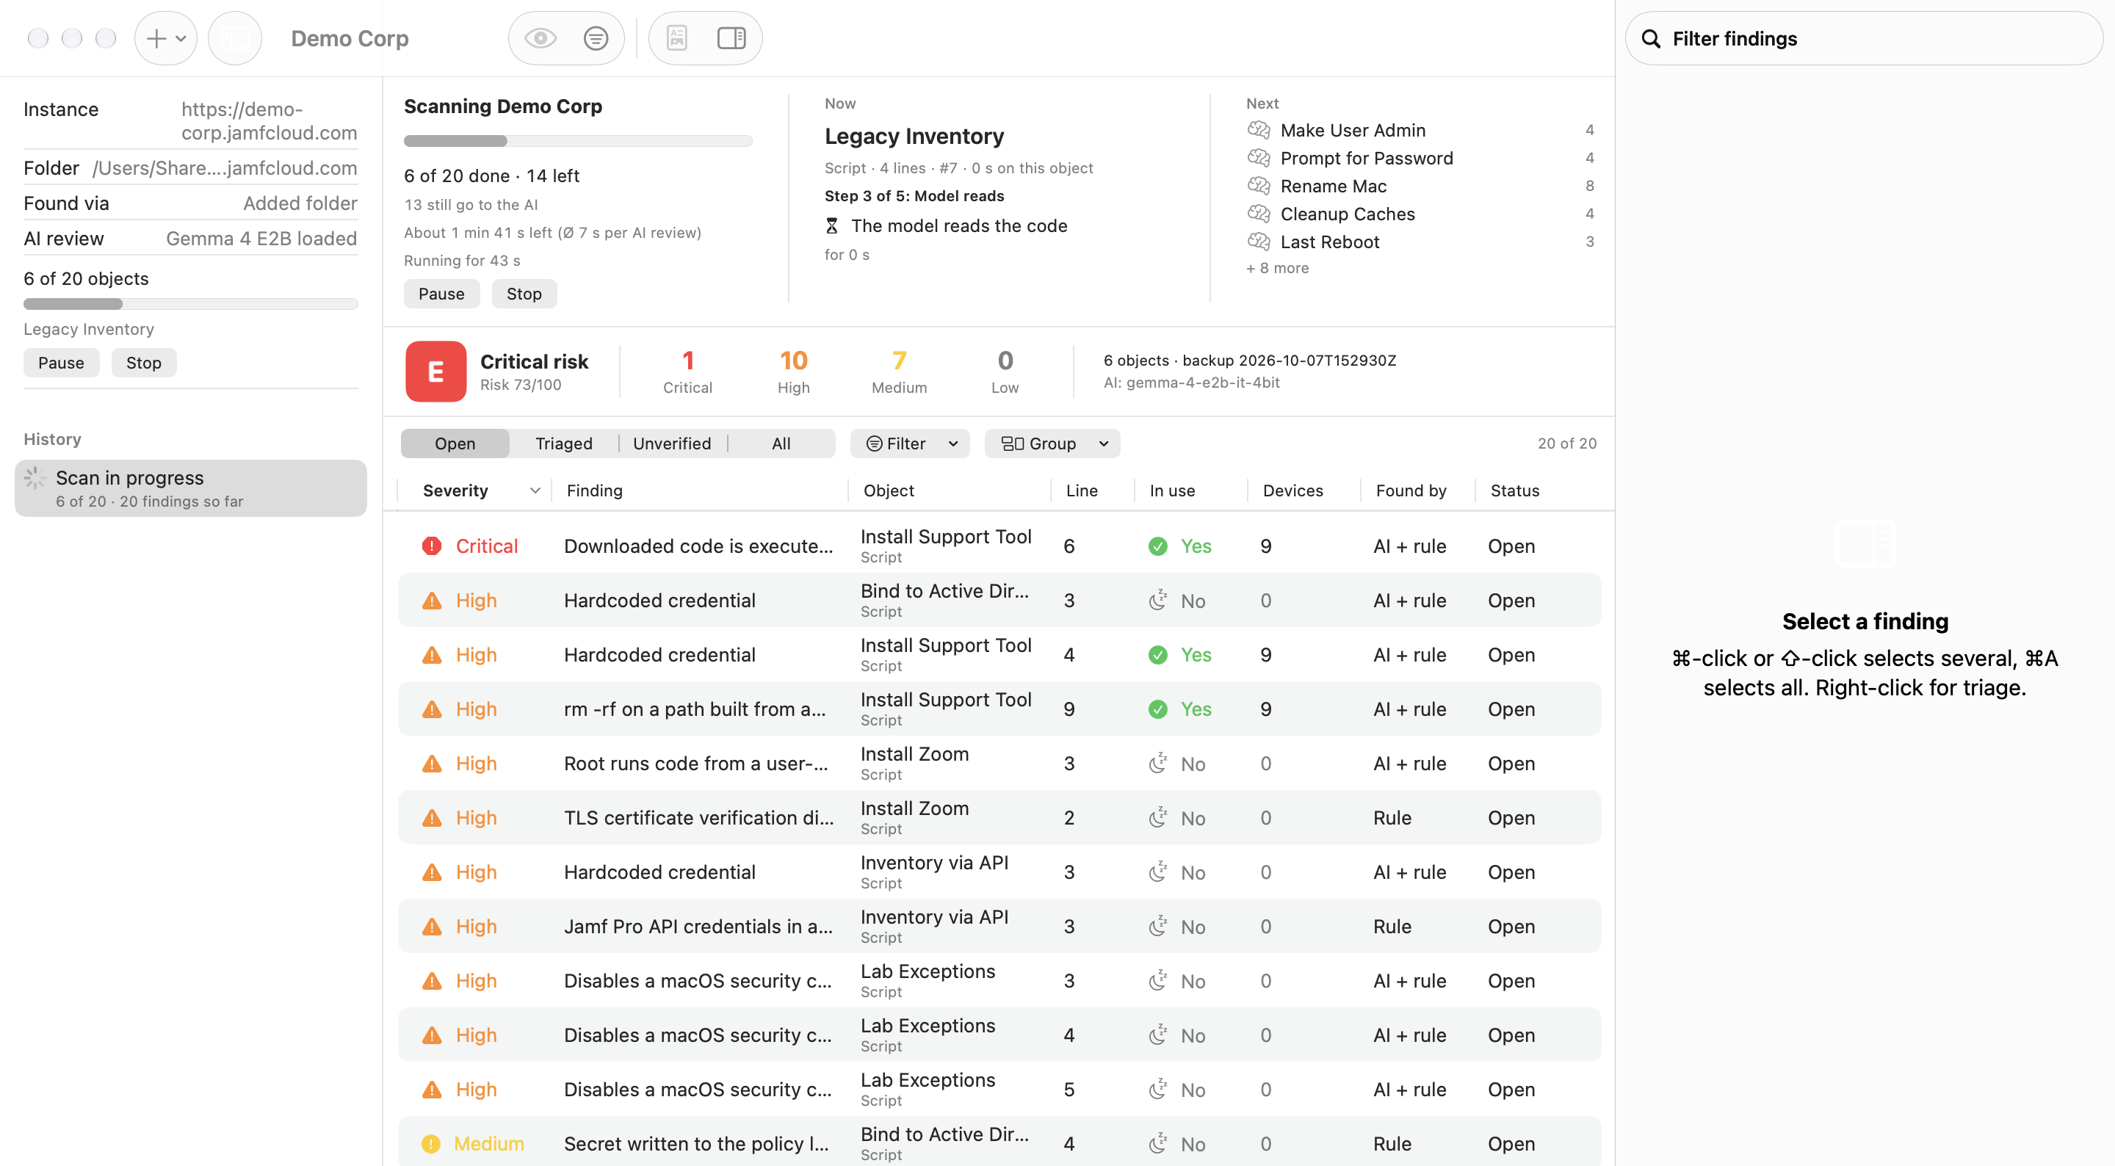
Task: Click the red E risk grade badge
Action: point(436,371)
